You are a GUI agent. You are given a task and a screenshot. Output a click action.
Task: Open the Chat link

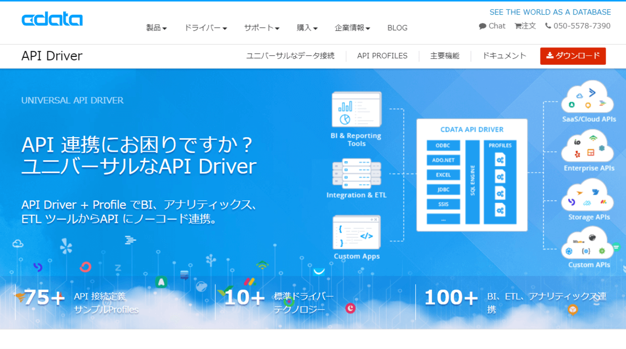click(x=497, y=26)
